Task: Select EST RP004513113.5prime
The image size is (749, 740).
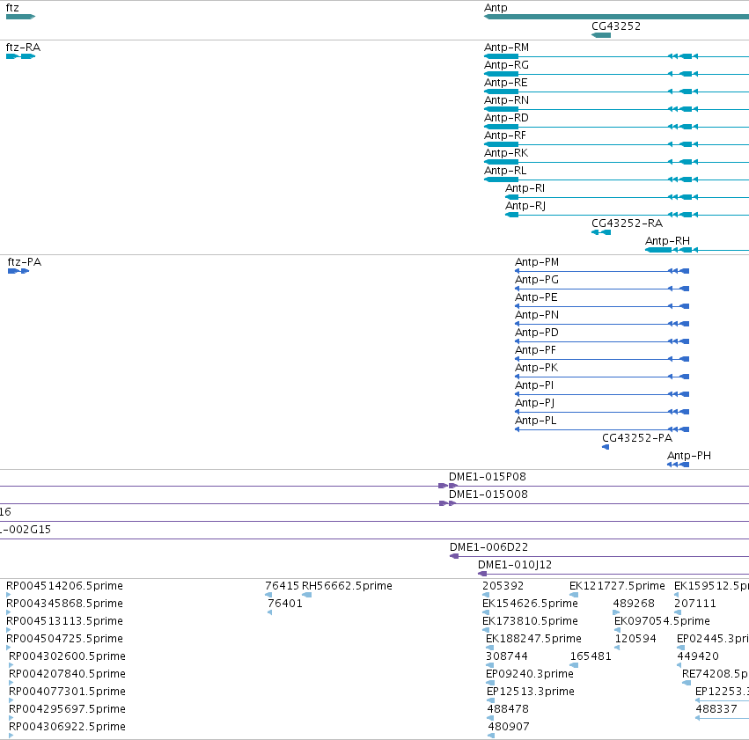Action: click(64, 621)
